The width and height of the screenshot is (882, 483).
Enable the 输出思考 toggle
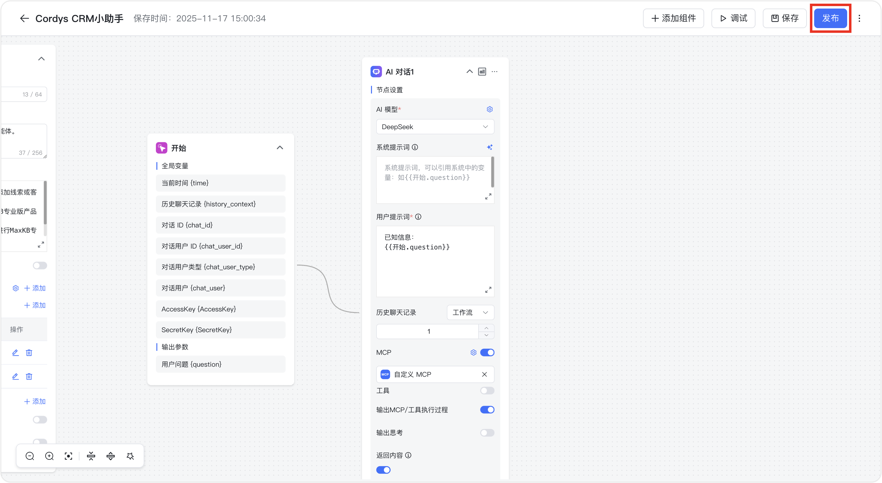487,432
